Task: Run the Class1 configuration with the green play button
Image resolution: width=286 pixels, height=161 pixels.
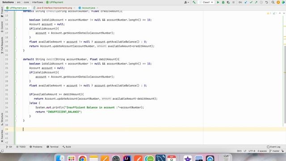Action: [x=218, y=2]
